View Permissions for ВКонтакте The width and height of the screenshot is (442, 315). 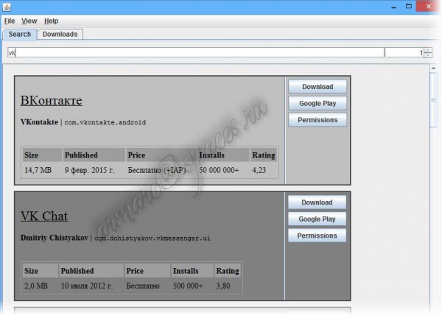tap(318, 120)
